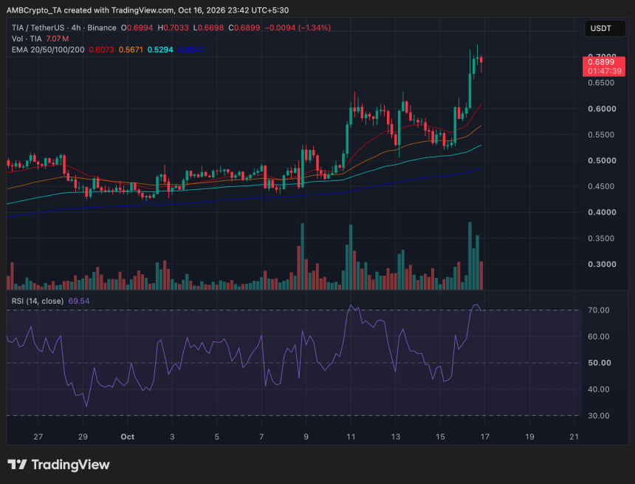This screenshot has width=635, height=484.
Task: Click the 0.5000 price scale level
Action: 602,160
